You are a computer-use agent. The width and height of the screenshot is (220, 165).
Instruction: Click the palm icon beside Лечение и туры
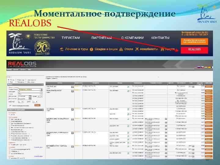click(x=62, y=49)
